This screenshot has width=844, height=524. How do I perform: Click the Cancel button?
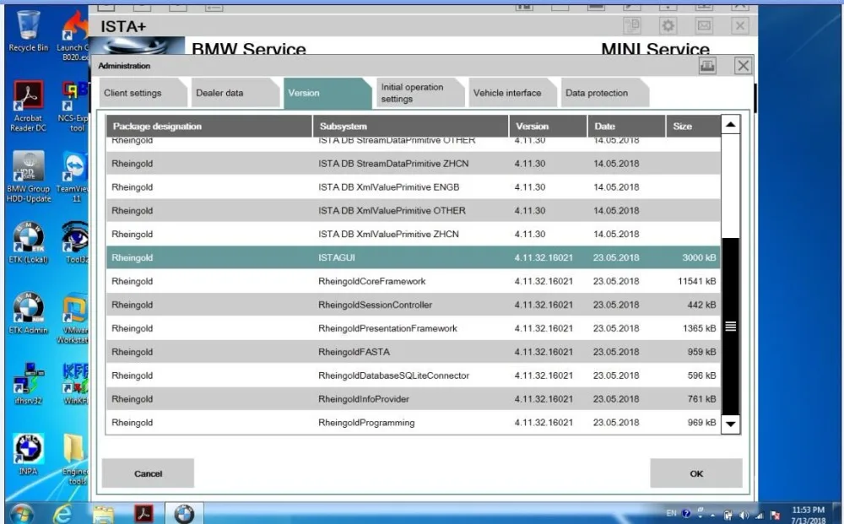click(x=148, y=473)
